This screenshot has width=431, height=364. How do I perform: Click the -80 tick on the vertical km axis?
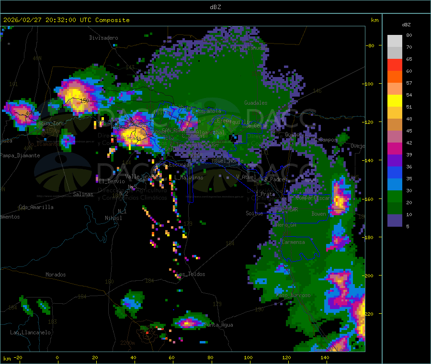coord(370,45)
